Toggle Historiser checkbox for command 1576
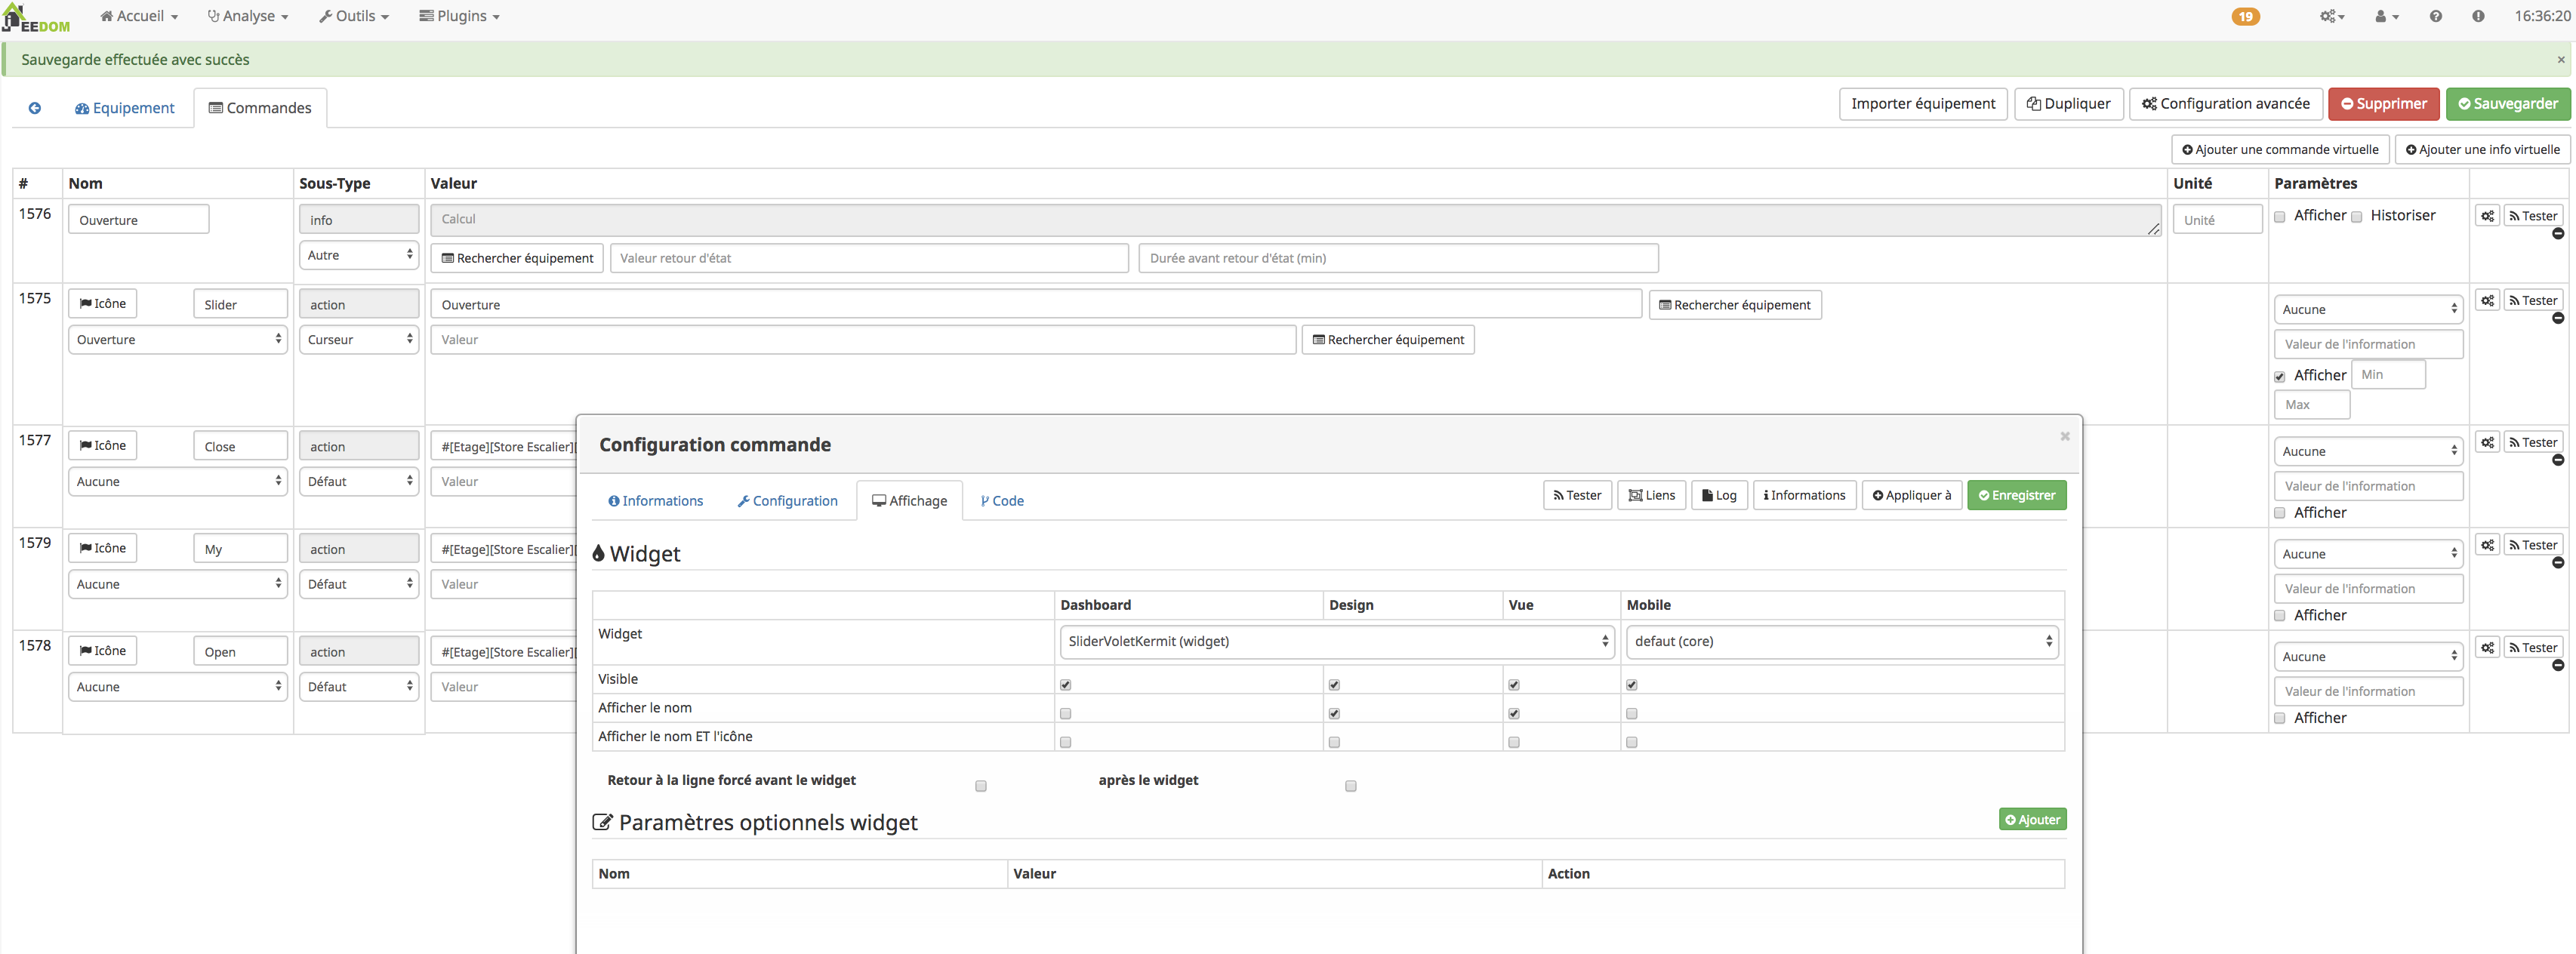Screen dimensions: 2576x954 coord(2357,217)
